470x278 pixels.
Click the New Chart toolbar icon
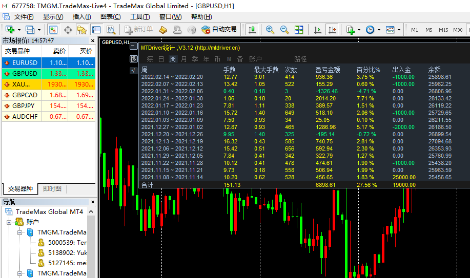pyautogui.click(x=10, y=30)
